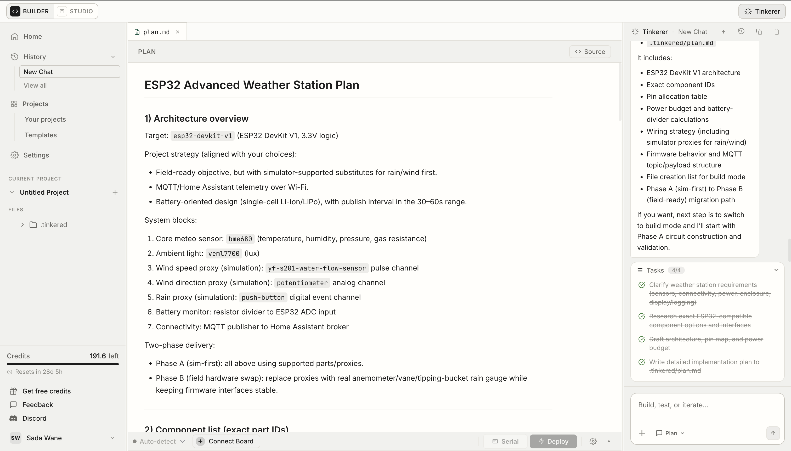Toggle 'Draft architecture, pin map' task check

(642, 339)
